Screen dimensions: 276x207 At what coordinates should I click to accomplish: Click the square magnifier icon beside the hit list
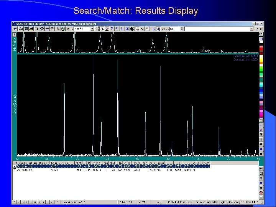pyautogui.click(x=261, y=173)
